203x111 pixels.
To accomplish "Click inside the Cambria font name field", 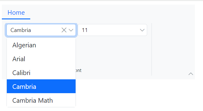I will point(34,30).
